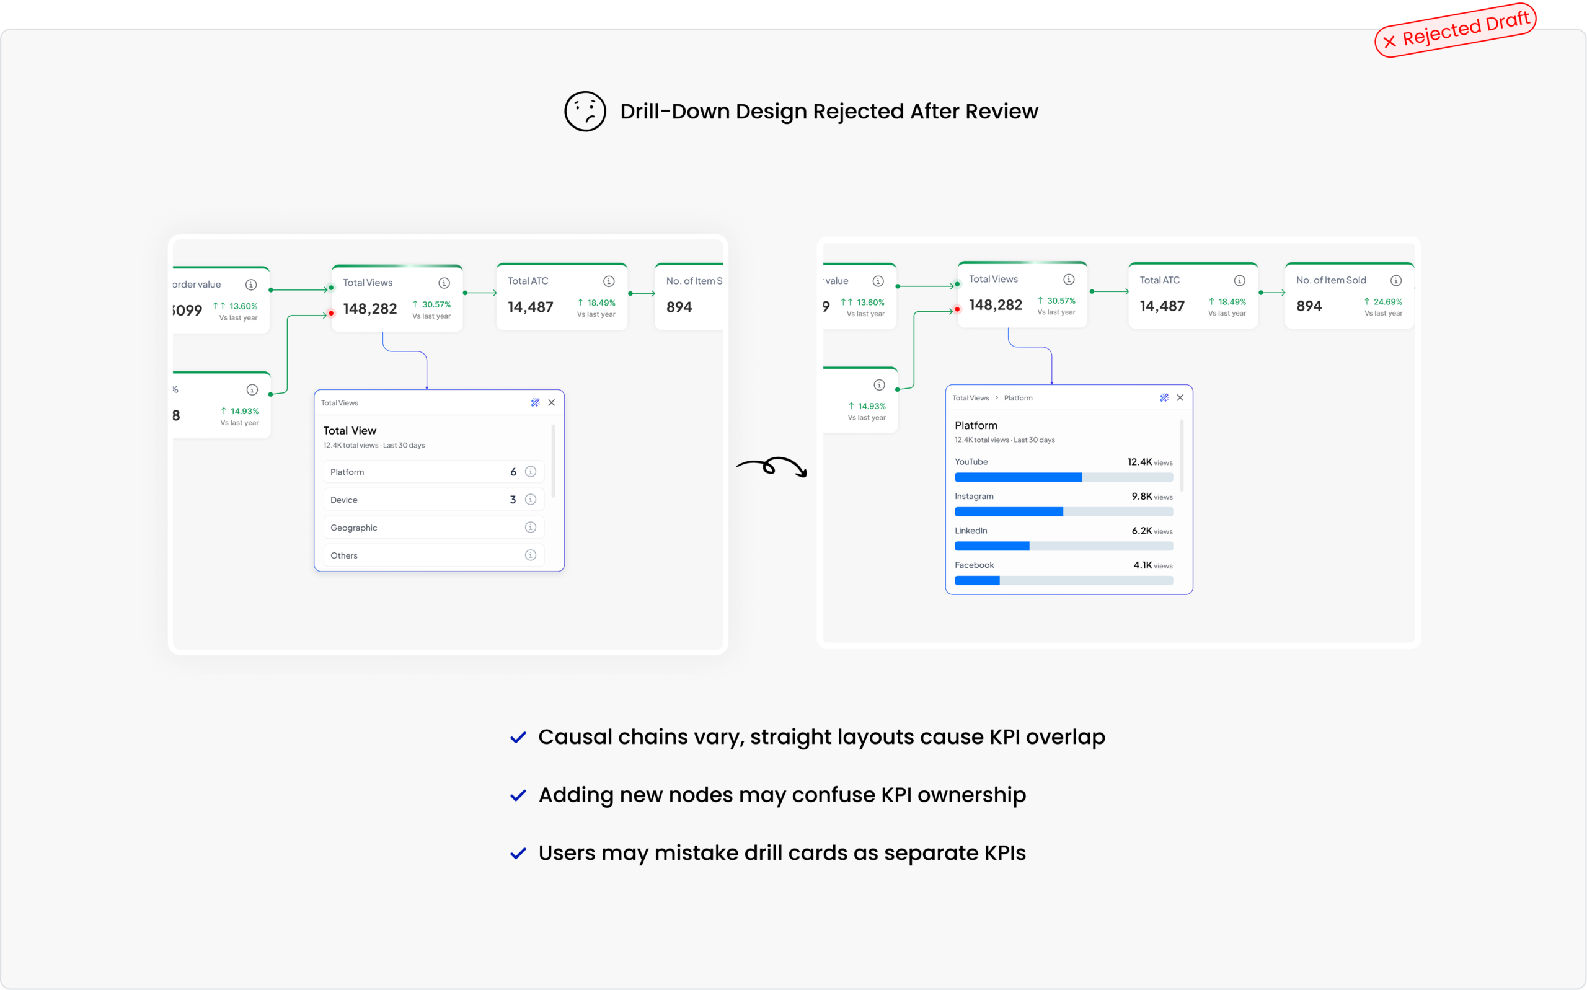The image size is (1587, 990).
Task: Click the magic wand icon in Platform popup
Action: [x=1164, y=397]
